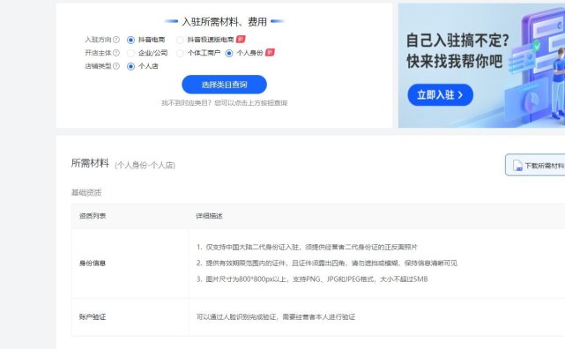Screen dimensions: 565x349
Task: Choose 个体工商户 as store entity
Action: pos(180,53)
